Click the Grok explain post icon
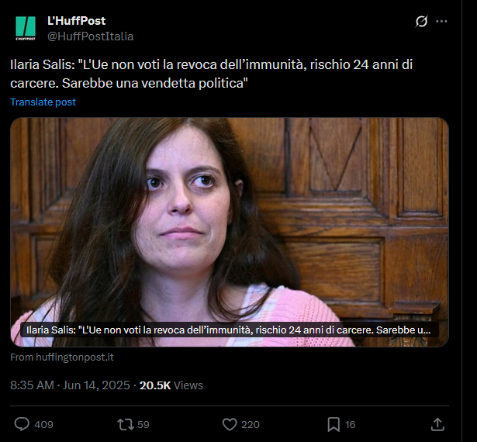The height and width of the screenshot is (442, 477). click(x=422, y=21)
